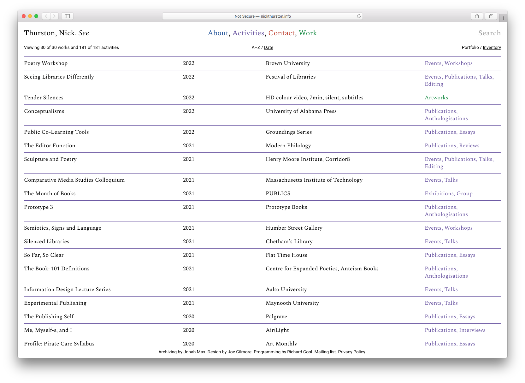
Task: Click the address bar showing nickthurston.info
Action: point(262,16)
